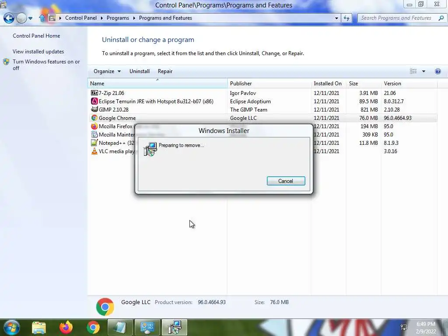
Task: Switch to Control Panel taskbar button
Action: tap(147, 327)
